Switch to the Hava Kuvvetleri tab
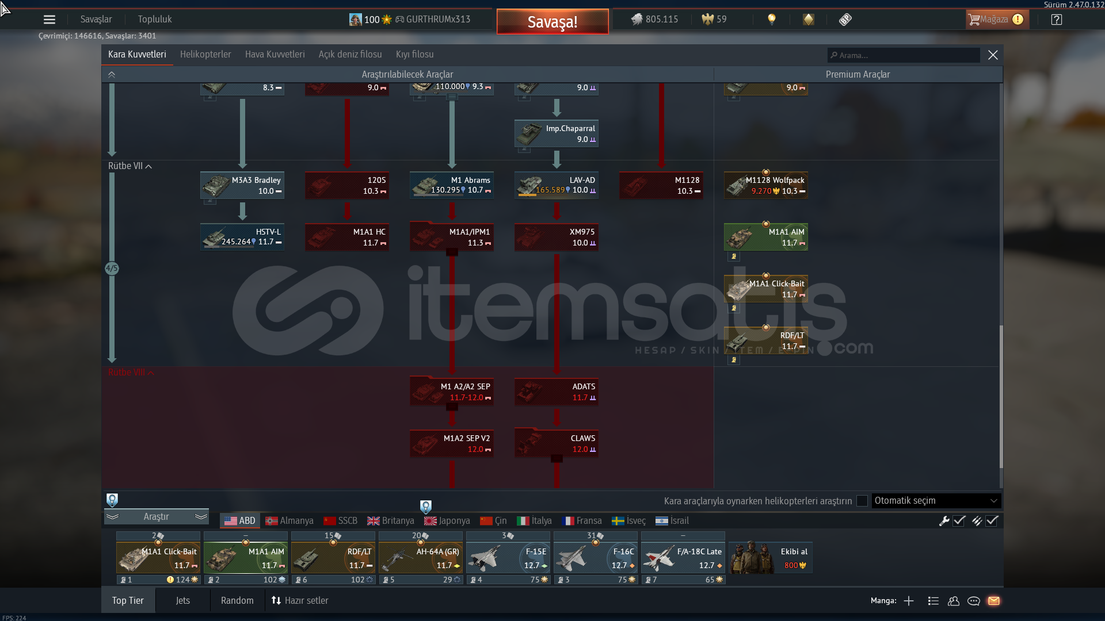 click(275, 55)
